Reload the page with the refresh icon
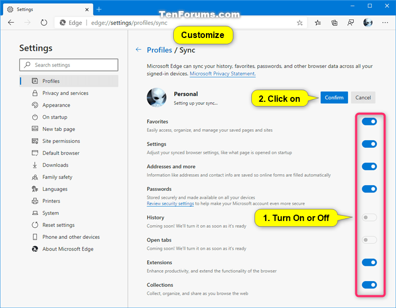Screen dimensions: 396x308 point(44,23)
